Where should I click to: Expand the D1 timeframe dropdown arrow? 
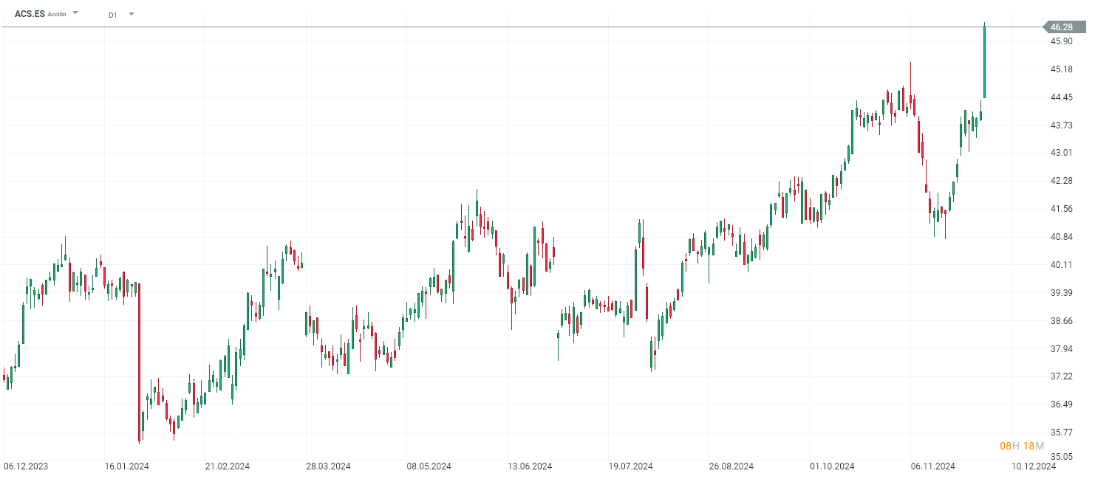point(132,14)
